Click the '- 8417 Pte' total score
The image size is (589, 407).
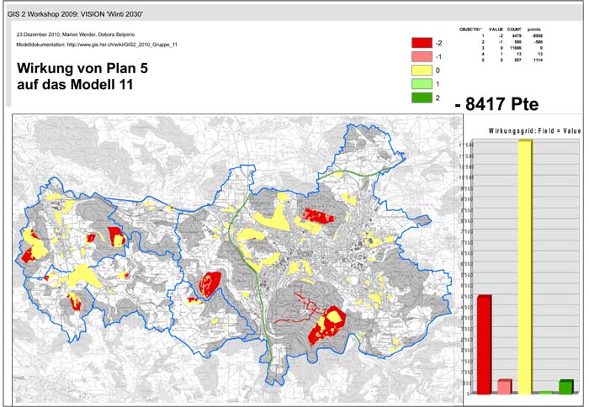click(x=496, y=105)
